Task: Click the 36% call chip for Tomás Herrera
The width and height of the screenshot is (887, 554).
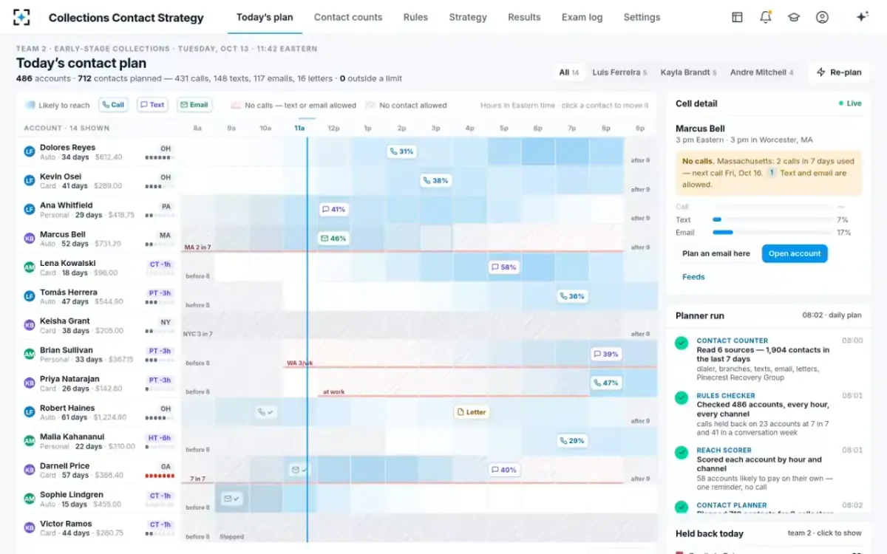Action: pyautogui.click(x=572, y=296)
